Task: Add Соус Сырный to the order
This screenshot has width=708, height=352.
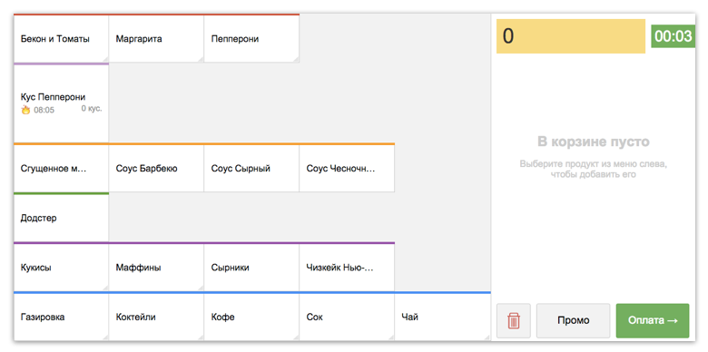Action: click(251, 169)
